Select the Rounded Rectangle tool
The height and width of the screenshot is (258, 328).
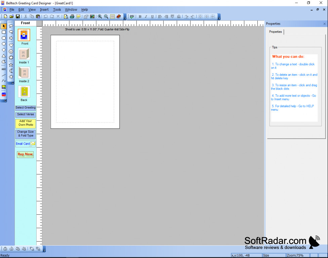coord(4,38)
